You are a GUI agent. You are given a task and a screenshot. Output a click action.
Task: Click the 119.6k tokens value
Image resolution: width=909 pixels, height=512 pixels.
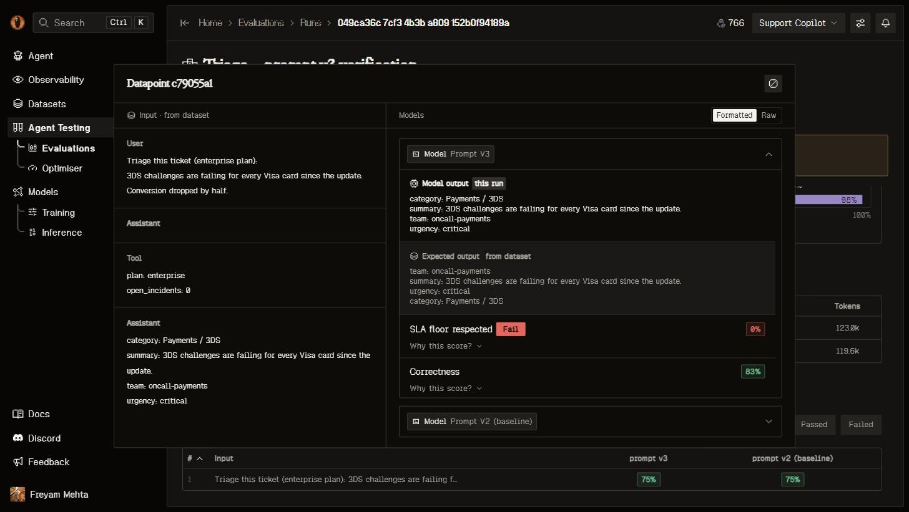point(847,351)
